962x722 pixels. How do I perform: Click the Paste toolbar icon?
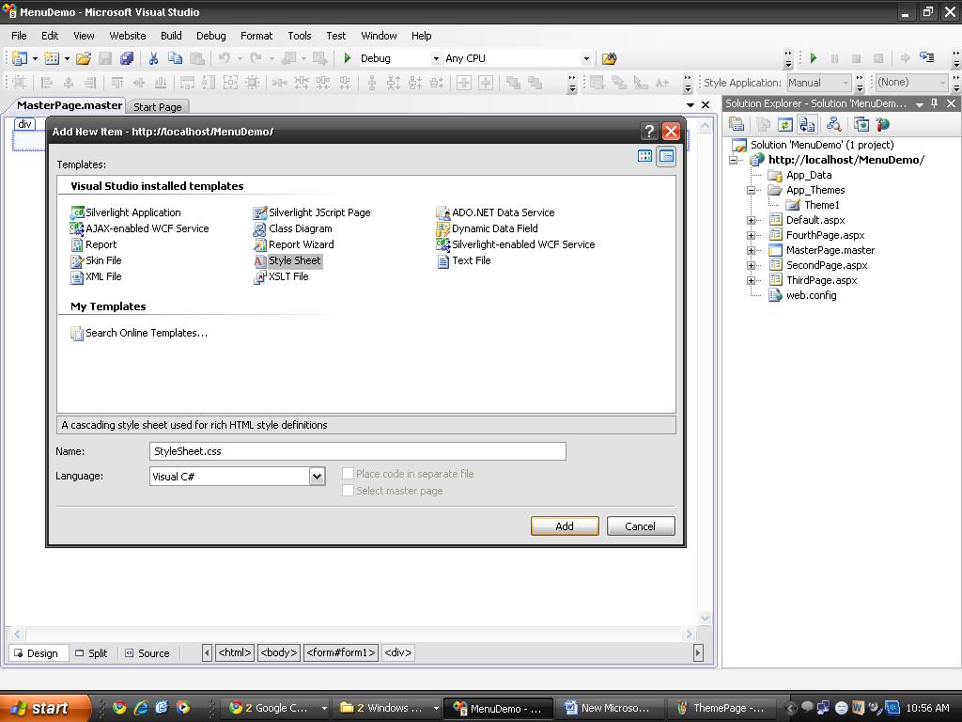197,58
